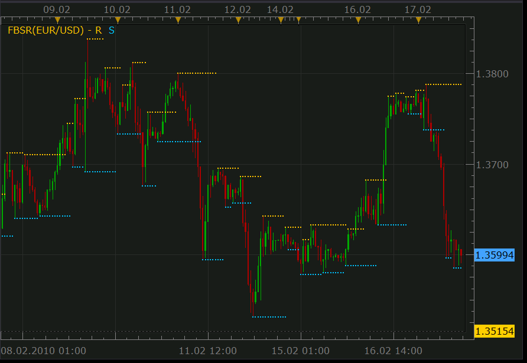Click the 1.3700 price axis label
Image resolution: width=527 pixels, height=363 pixels.
[492, 165]
